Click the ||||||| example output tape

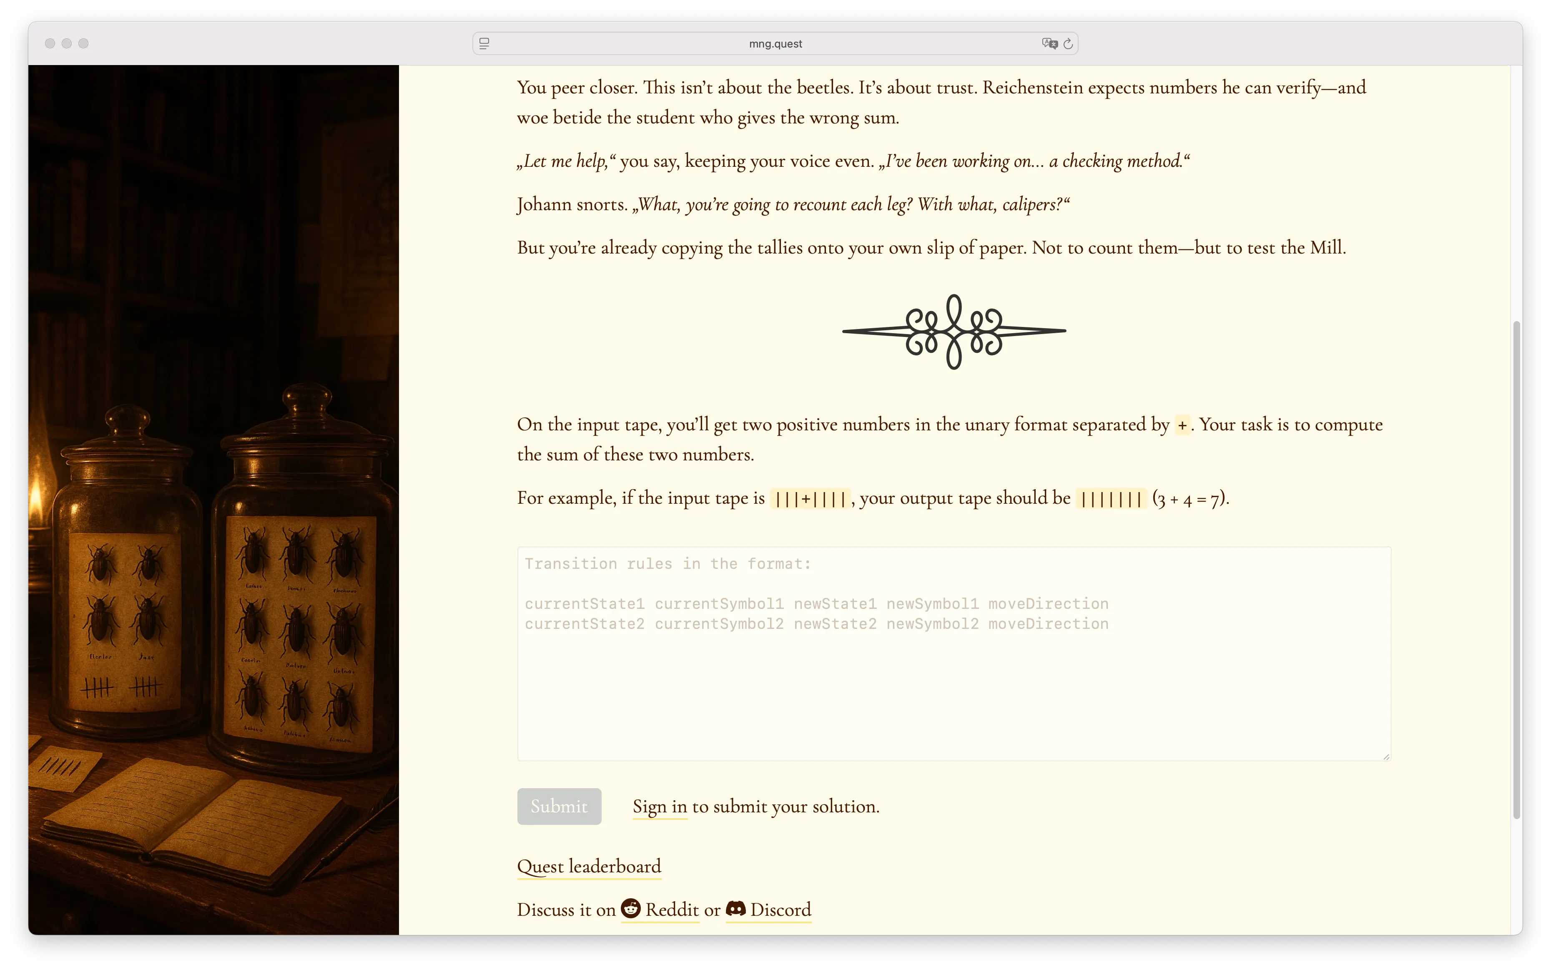click(1111, 498)
